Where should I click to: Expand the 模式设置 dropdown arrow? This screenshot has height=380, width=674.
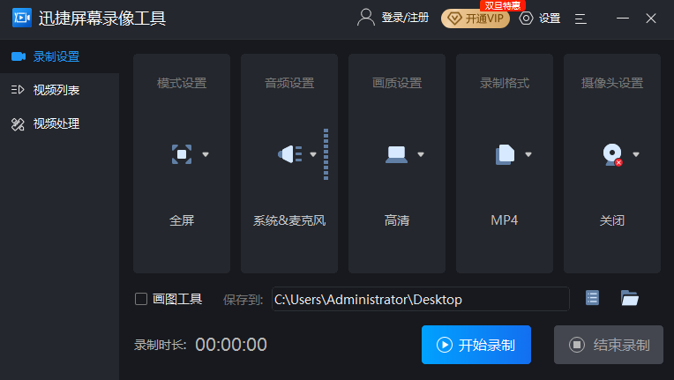(206, 154)
